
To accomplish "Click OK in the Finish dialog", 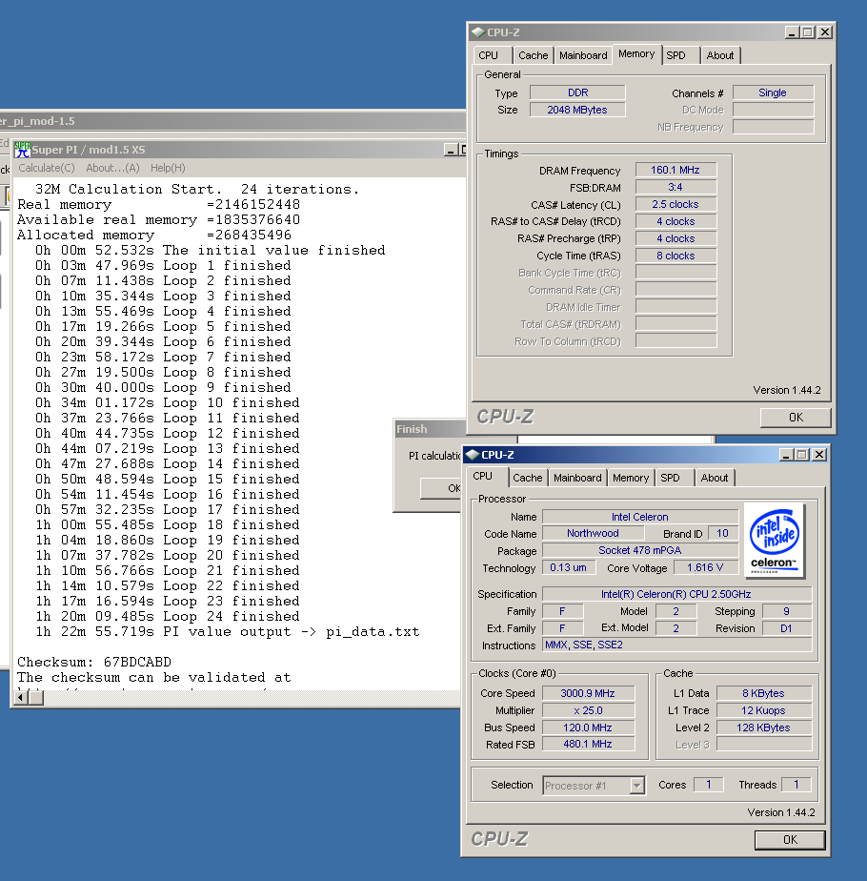I will click(441, 488).
